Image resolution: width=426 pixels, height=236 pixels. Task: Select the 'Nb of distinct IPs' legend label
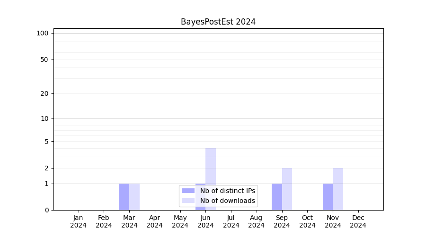point(227,191)
